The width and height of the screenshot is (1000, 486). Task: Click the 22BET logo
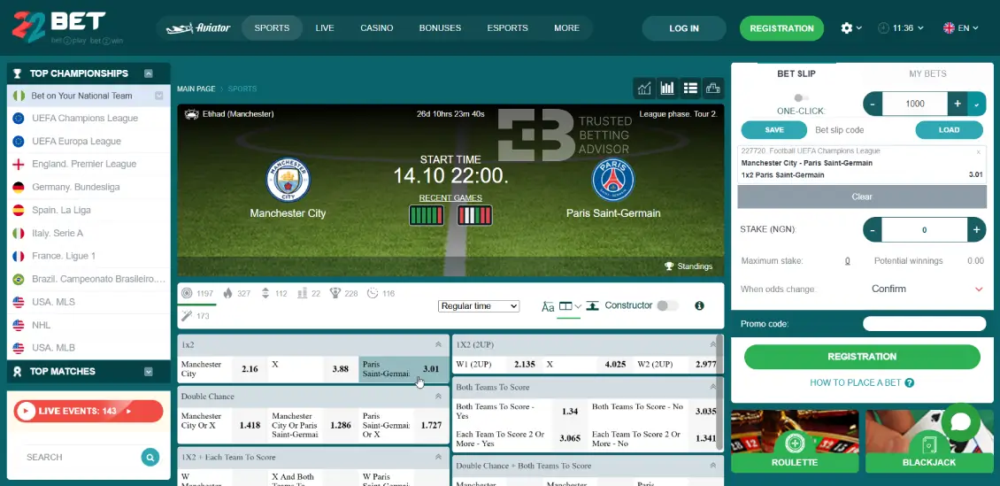click(x=67, y=27)
